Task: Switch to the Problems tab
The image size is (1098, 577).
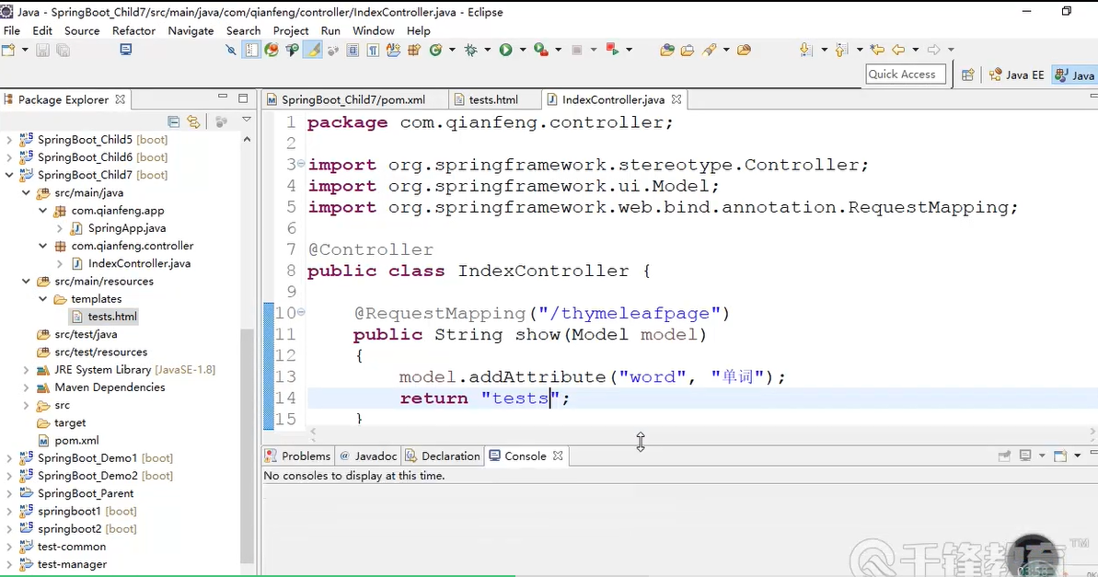Action: coord(297,456)
